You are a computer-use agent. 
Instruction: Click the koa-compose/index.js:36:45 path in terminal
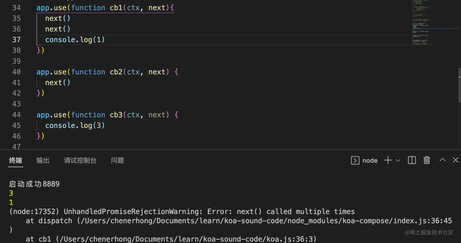point(266,221)
